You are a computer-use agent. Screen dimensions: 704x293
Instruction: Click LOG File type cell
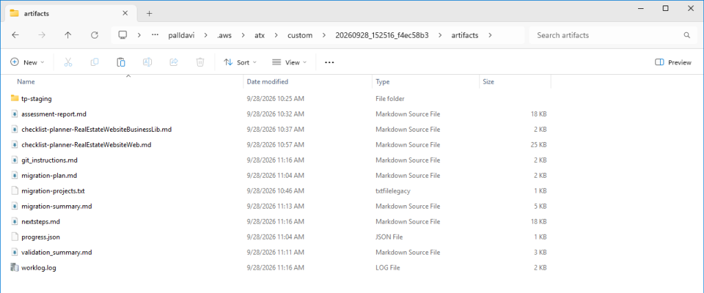(x=388, y=268)
